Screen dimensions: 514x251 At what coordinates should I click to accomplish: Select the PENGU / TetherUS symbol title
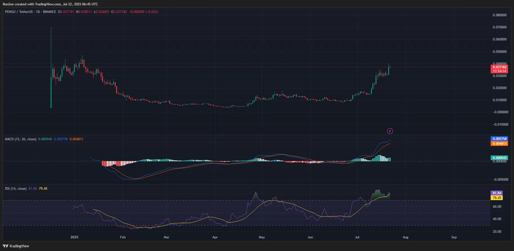click(19, 12)
